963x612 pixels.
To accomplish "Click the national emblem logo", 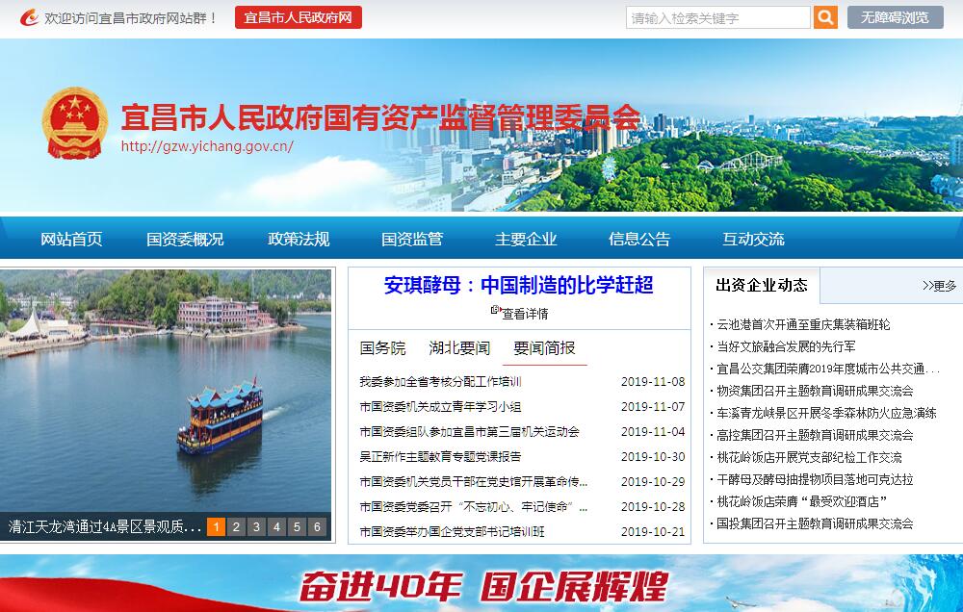I will (x=75, y=123).
